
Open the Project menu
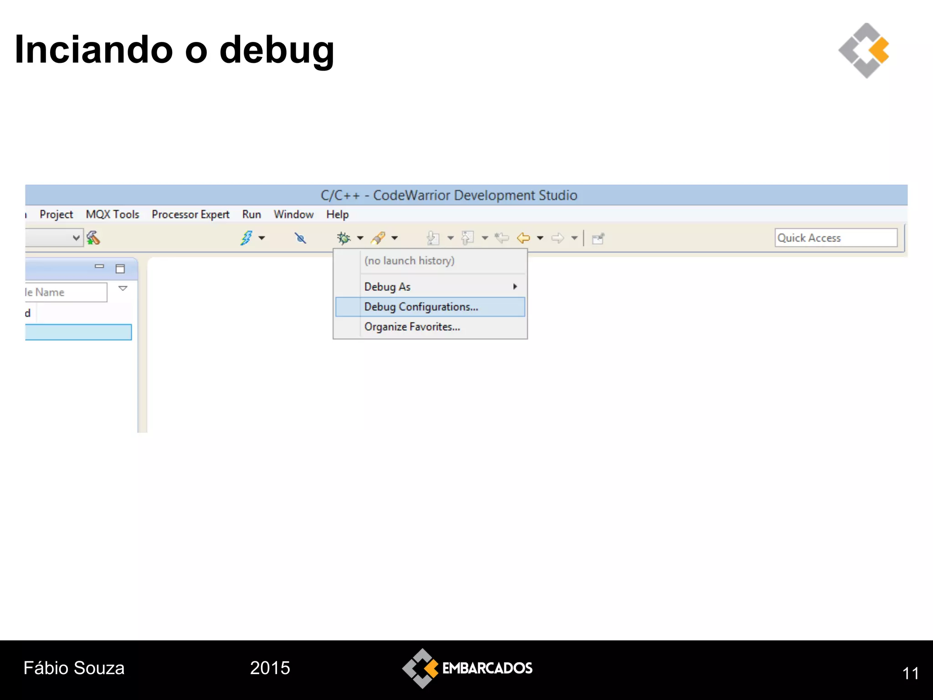pyautogui.click(x=56, y=214)
